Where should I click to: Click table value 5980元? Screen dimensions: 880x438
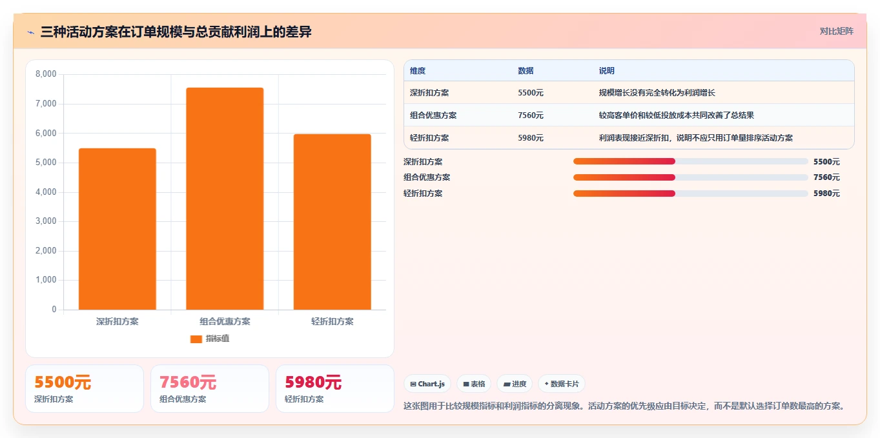coord(531,138)
